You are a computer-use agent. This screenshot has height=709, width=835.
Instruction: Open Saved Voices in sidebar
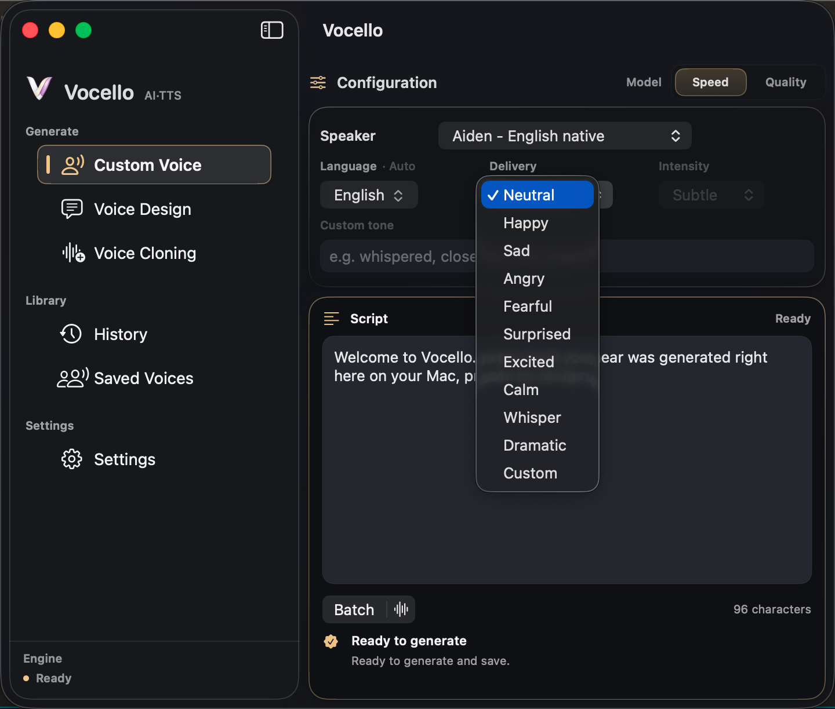[x=154, y=378]
